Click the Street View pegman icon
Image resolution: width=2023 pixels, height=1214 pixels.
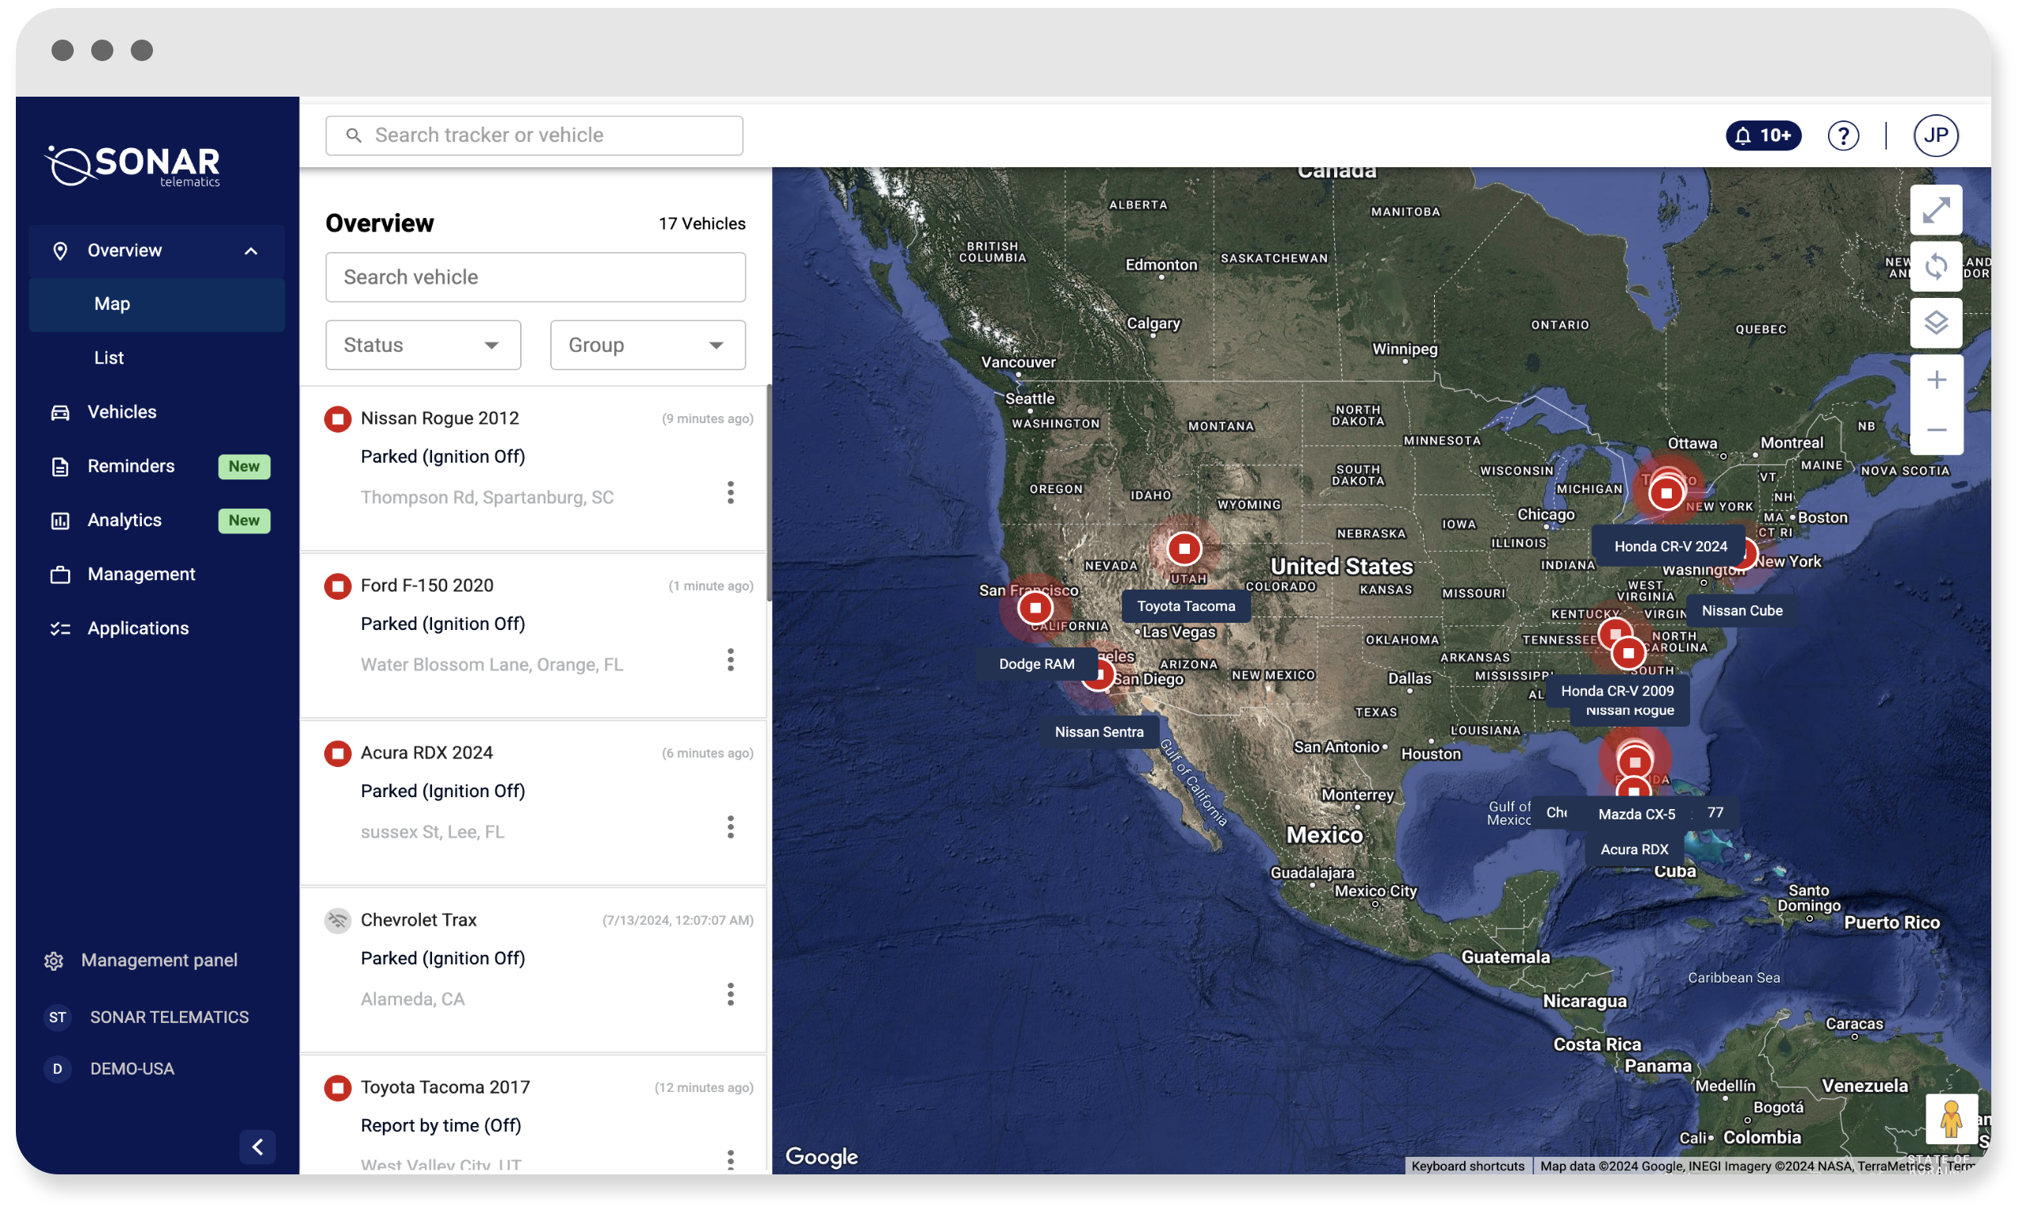click(1950, 1118)
